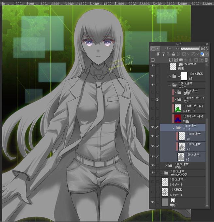The image size is (214, 222).
Task: Show the 補正 folder via visibility box
Action: (153, 92)
